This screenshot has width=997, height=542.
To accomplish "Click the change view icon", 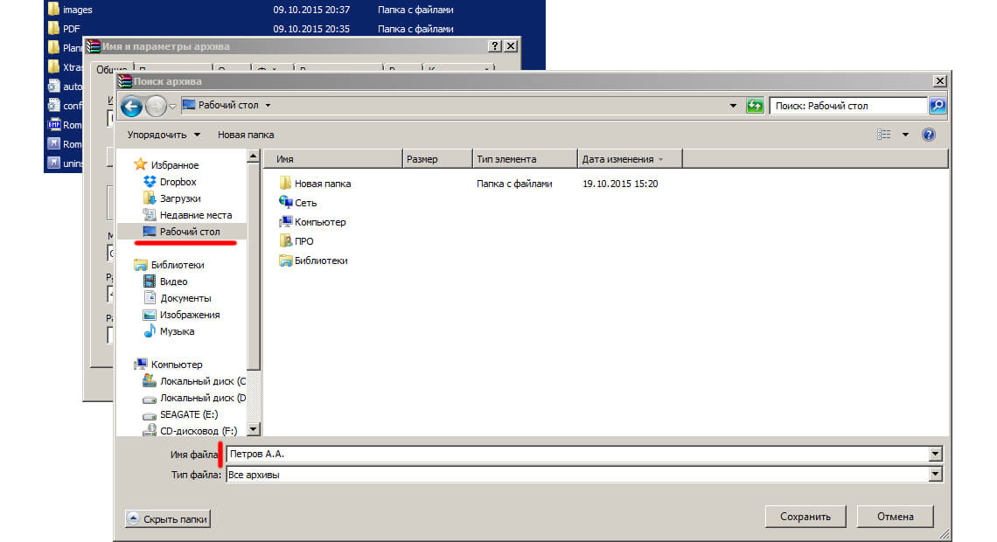I will tap(883, 135).
